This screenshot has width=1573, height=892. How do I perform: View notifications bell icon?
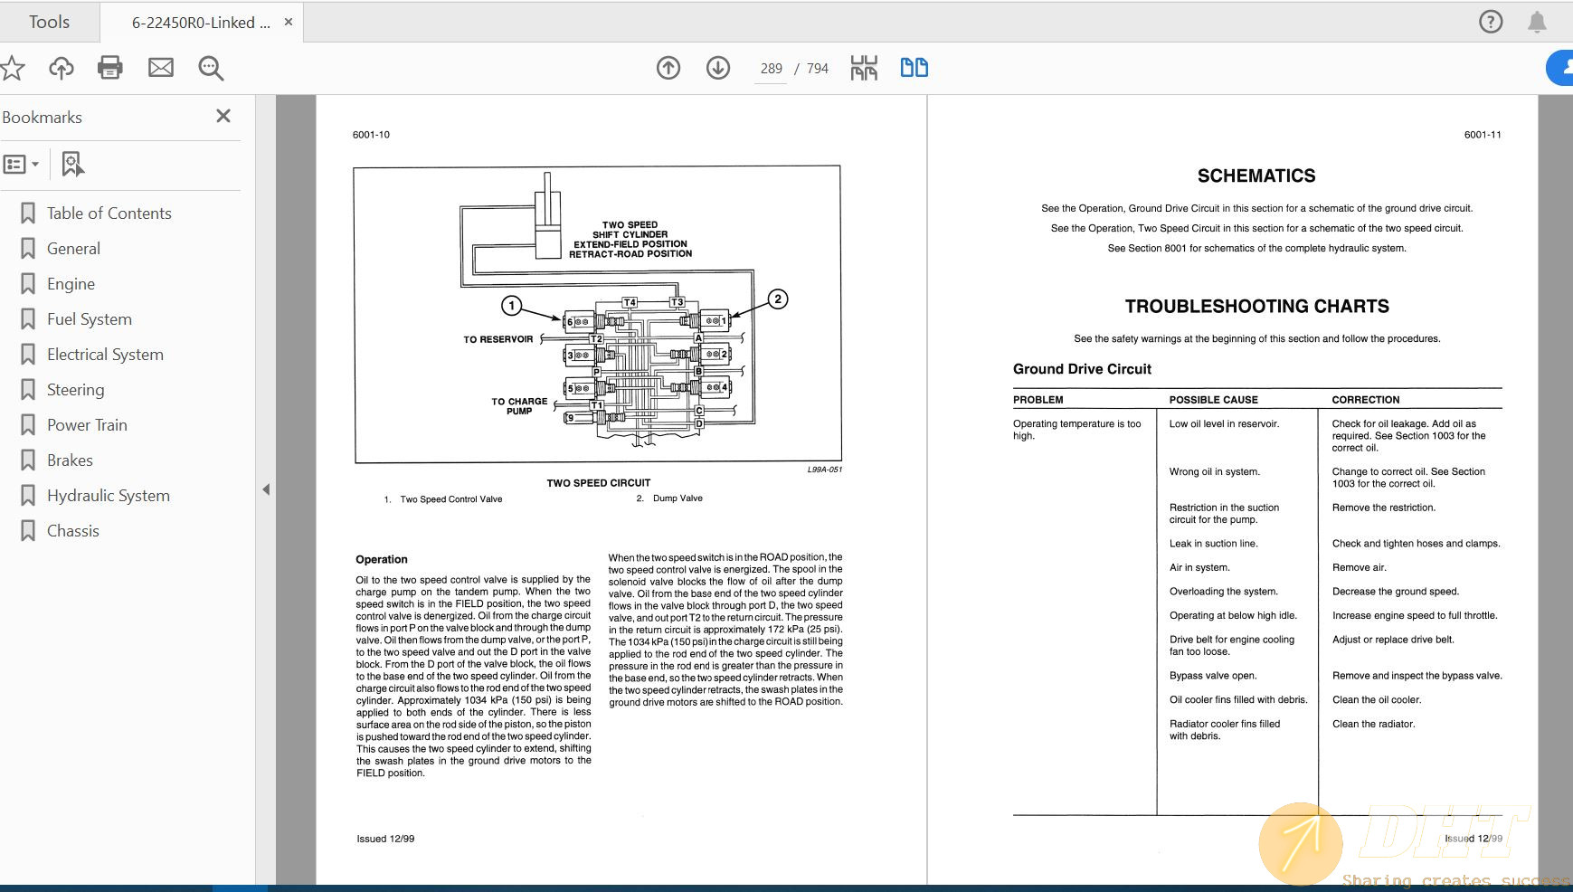[x=1537, y=22]
